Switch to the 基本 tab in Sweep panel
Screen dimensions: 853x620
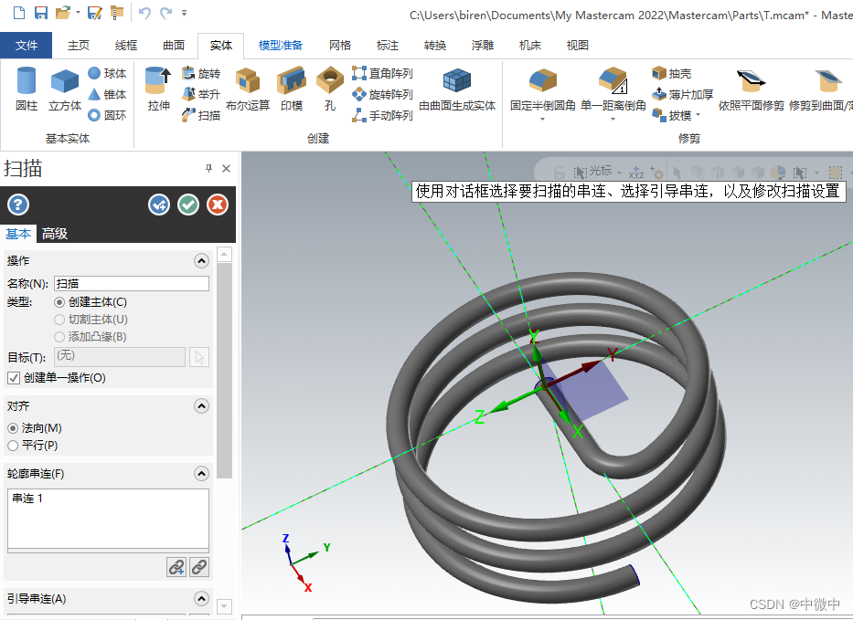click(18, 234)
